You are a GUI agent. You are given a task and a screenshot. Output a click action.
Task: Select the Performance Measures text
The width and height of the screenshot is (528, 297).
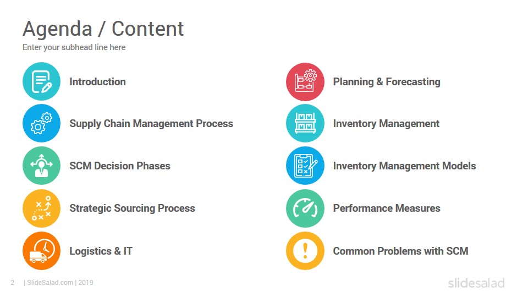[387, 208]
